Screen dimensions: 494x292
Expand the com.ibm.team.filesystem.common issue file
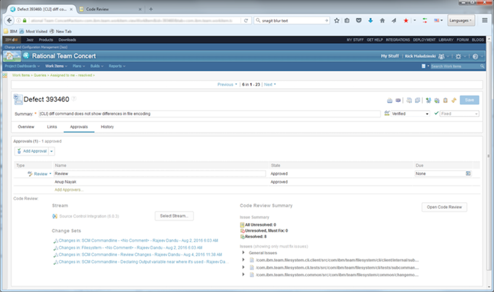click(243, 274)
